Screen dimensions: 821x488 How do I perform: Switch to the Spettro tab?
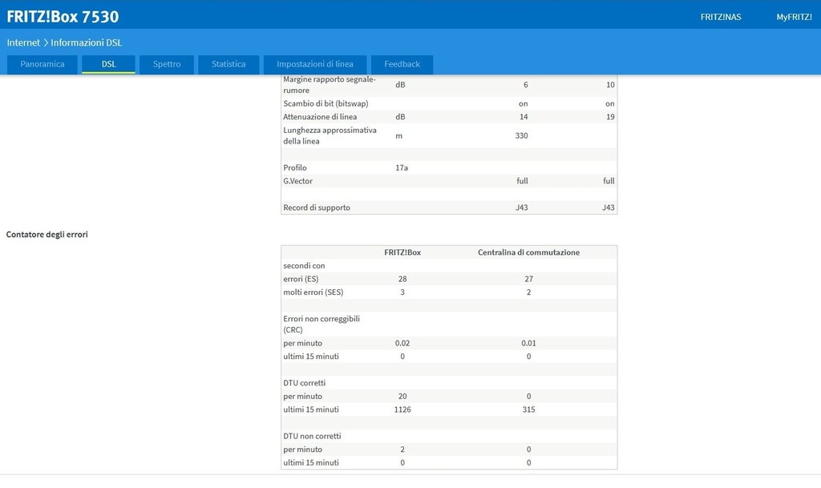click(x=167, y=64)
